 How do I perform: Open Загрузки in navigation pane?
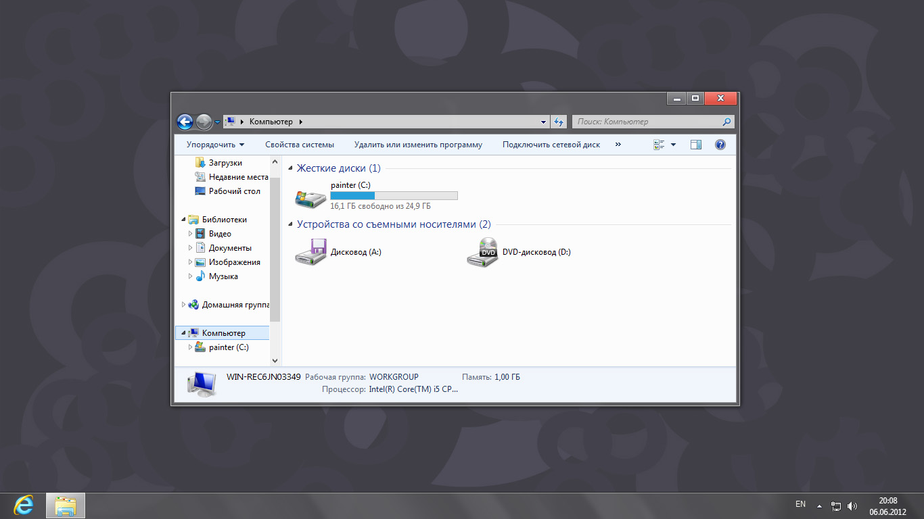point(225,163)
